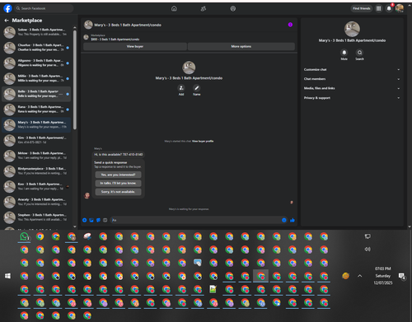Send quick reply 'Yes, are you interested?'

(x=118, y=175)
